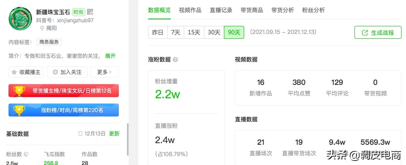Click the 商务服务 content tag
The height and width of the screenshot is (165, 406).
point(49,42)
